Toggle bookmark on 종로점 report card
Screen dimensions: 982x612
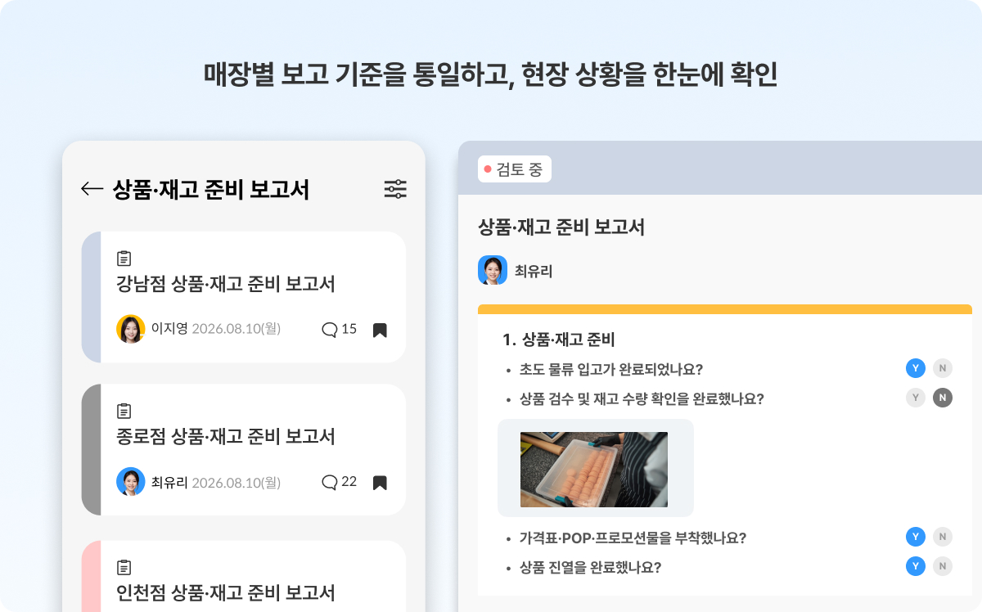[380, 483]
